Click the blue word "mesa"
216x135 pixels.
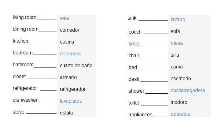[x=177, y=43]
